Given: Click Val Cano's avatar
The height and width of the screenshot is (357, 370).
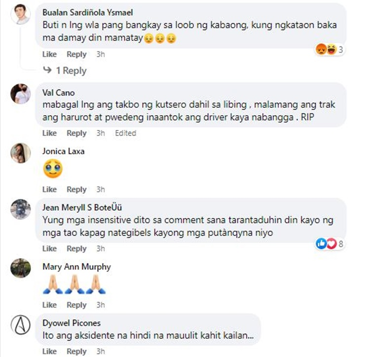Looking at the screenshot, I should [21, 93].
